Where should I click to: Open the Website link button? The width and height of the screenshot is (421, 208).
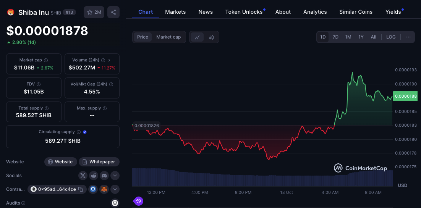(61, 162)
